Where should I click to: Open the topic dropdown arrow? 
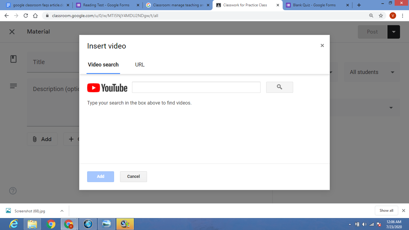point(391,108)
